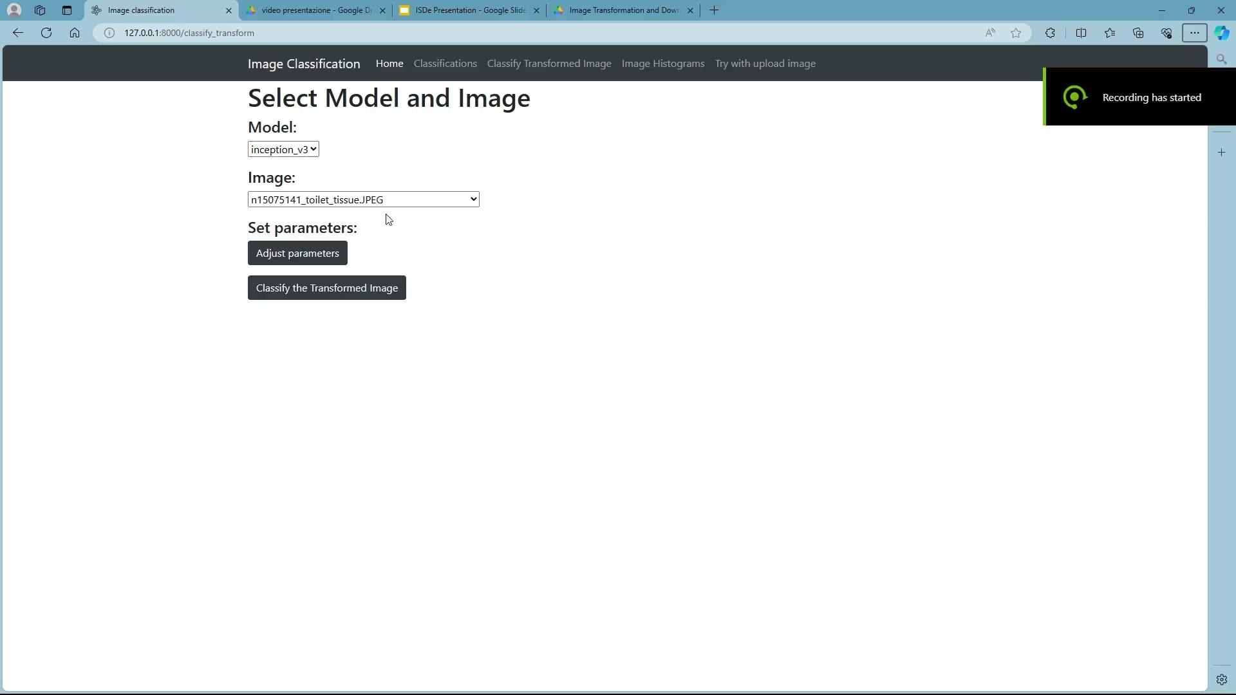Click Classify the Transformed Image button
This screenshot has height=695, width=1236.
pyautogui.click(x=327, y=288)
